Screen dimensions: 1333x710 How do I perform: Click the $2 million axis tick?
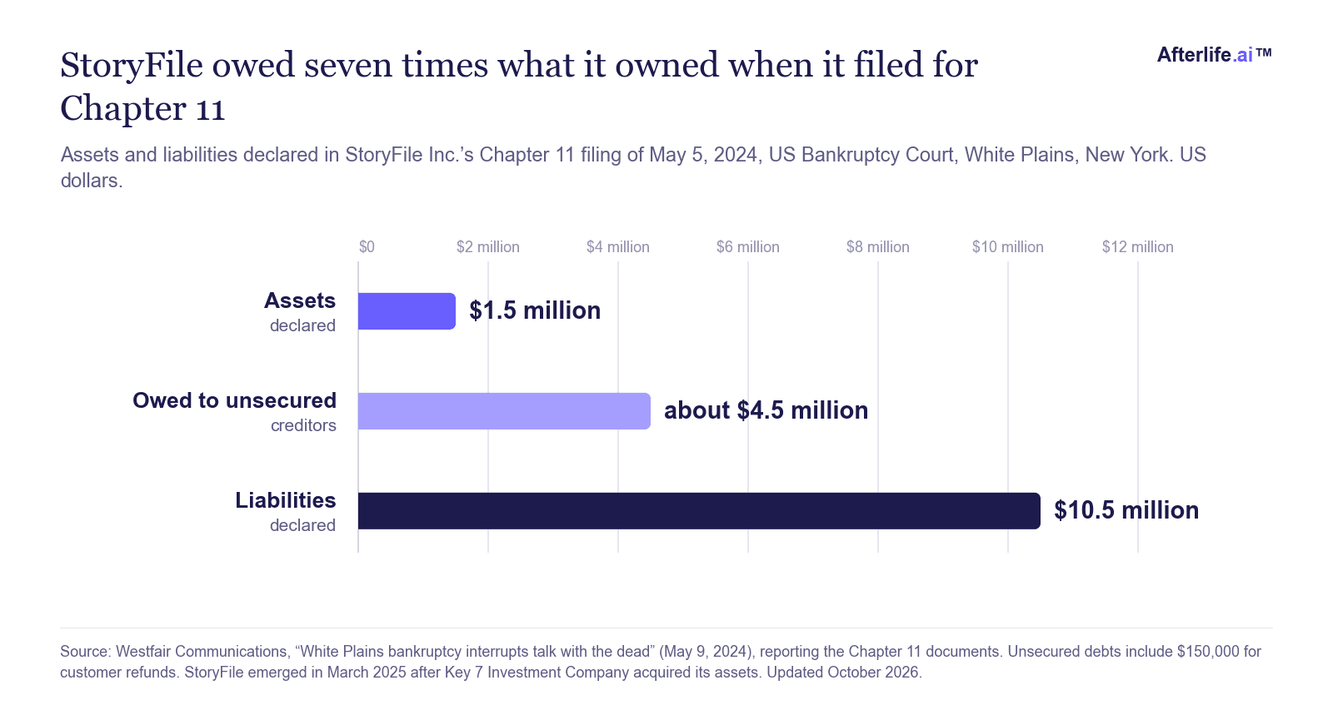pos(488,247)
